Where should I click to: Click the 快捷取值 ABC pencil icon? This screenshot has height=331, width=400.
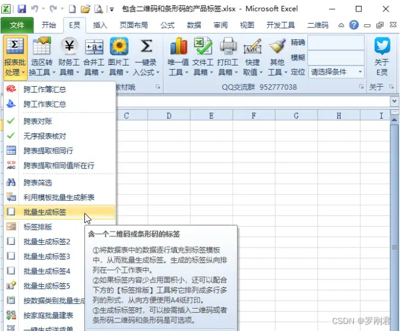[253, 46]
